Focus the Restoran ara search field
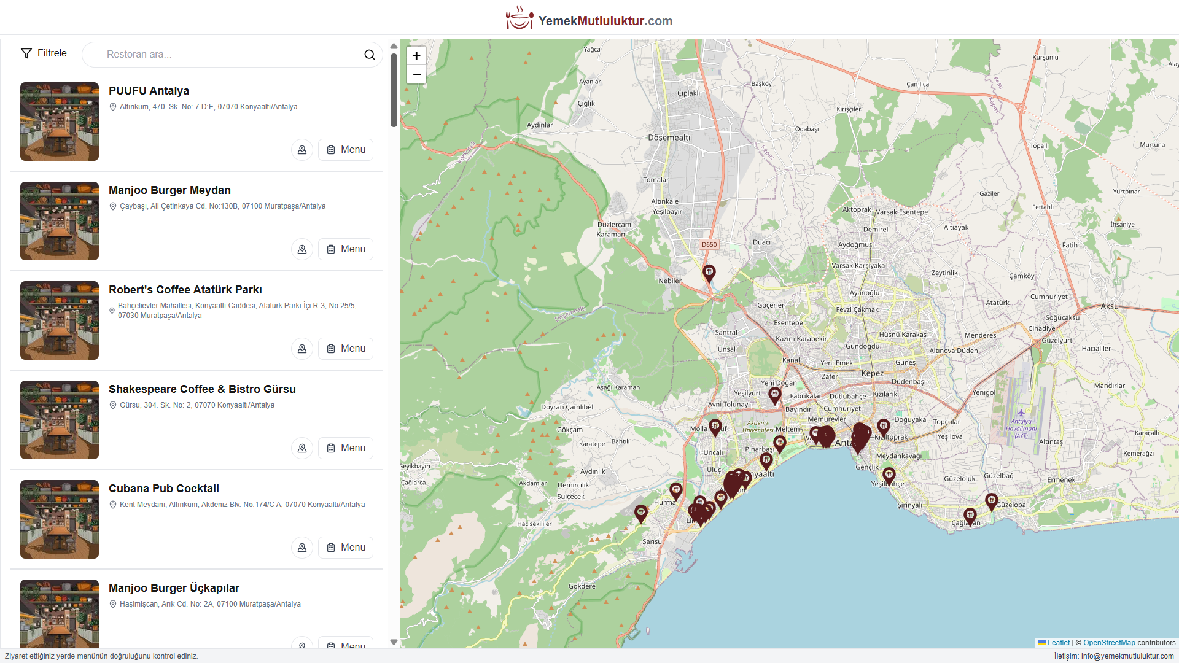Viewport: 1179px width, 663px height. point(227,55)
